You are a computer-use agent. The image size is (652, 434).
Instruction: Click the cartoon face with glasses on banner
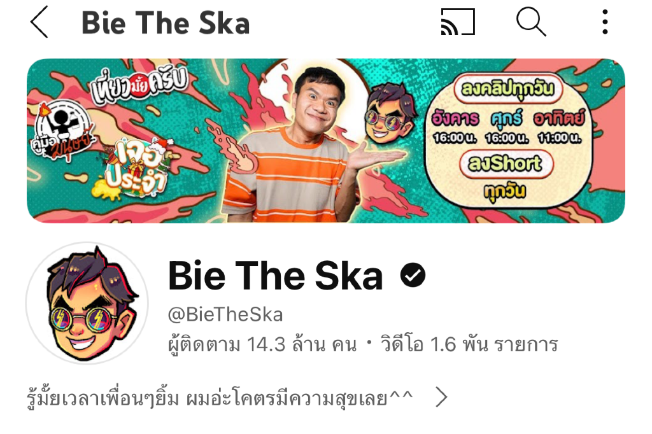point(388,113)
